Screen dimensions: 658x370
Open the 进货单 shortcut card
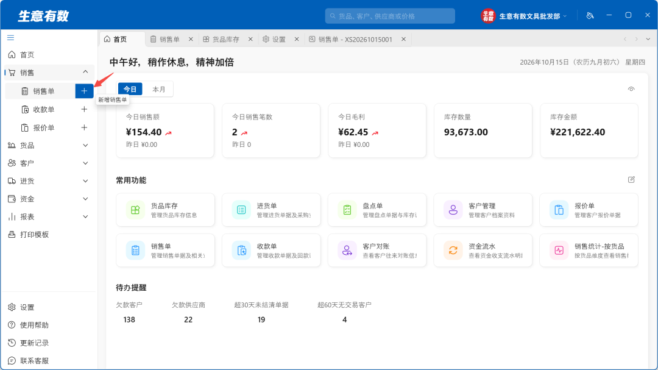tap(271, 210)
